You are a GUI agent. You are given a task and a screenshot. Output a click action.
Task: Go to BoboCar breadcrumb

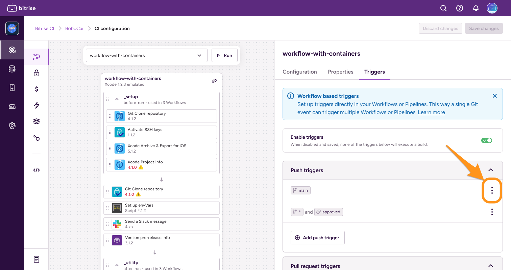point(75,28)
